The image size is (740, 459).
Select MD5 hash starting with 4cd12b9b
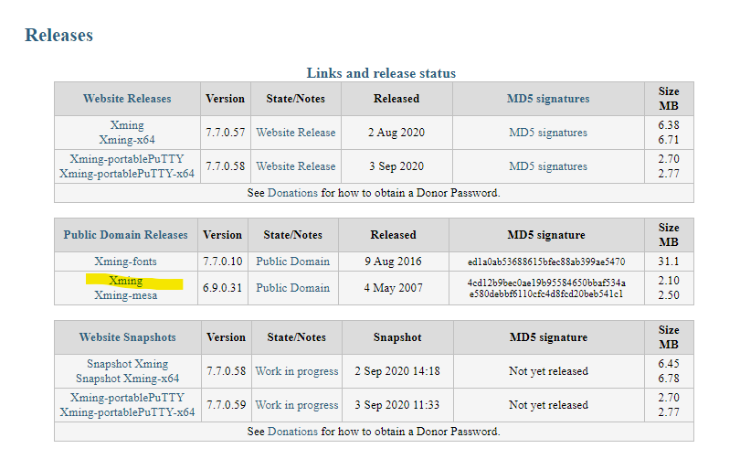(546, 283)
